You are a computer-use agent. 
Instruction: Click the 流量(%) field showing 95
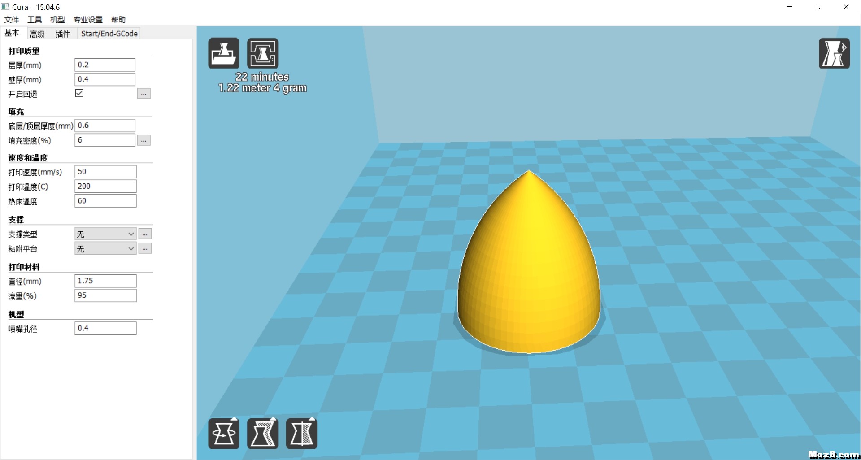pos(105,295)
